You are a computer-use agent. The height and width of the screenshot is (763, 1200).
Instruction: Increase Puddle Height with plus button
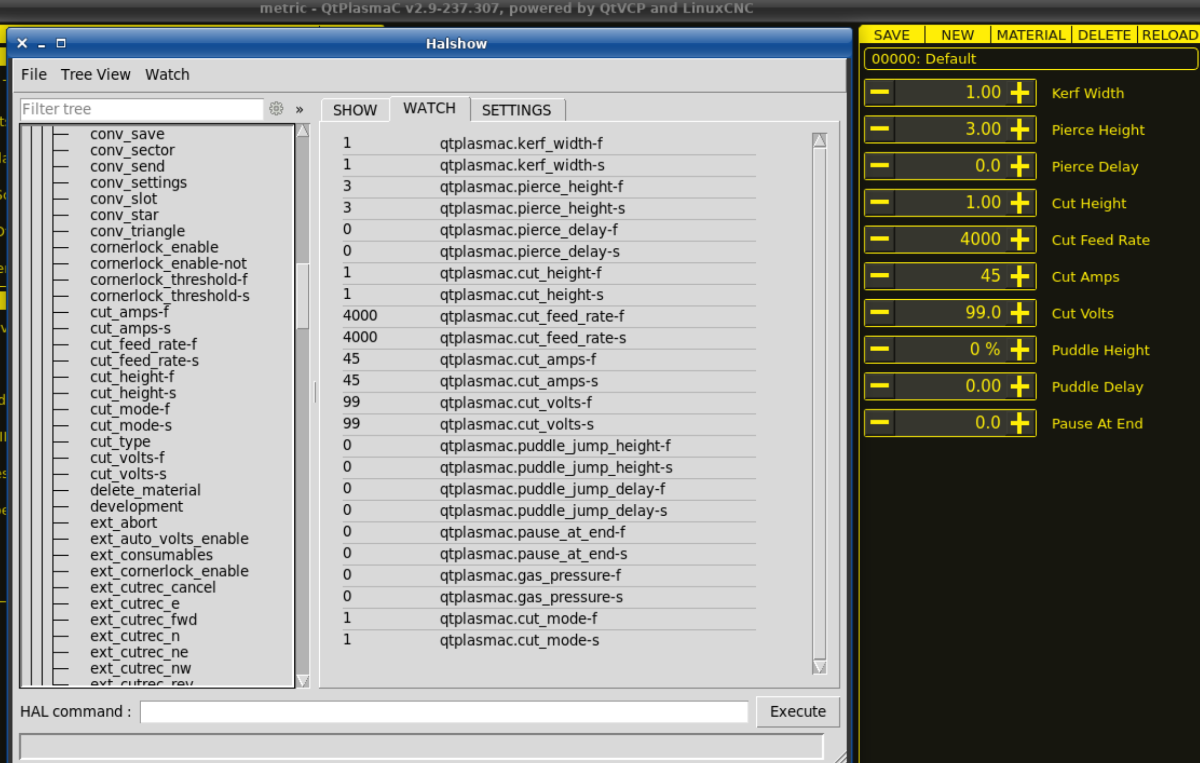tap(1020, 350)
